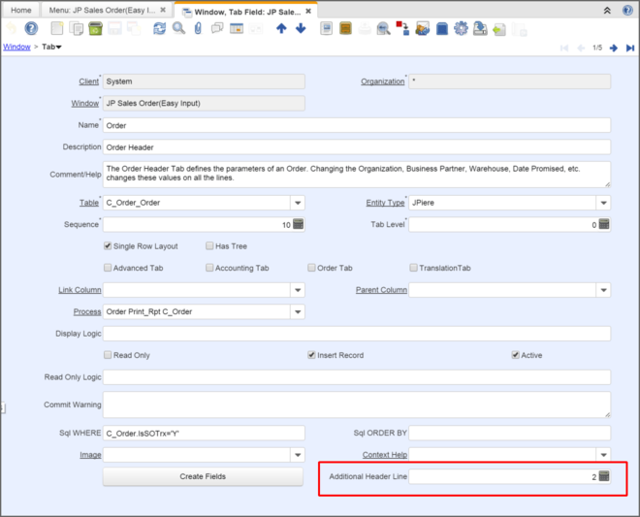This screenshot has width=640, height=517.
Task: Click the Refresh toolbar icon
Action: point(159,28)
